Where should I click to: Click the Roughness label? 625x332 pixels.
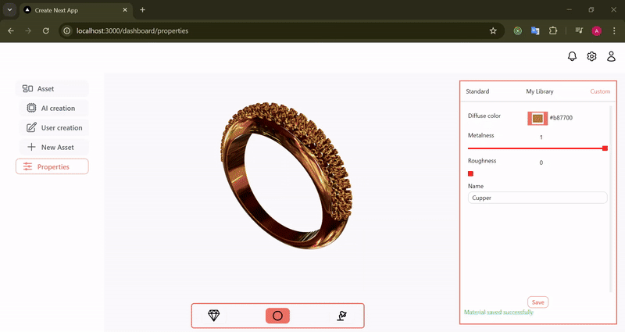(482, 161)
